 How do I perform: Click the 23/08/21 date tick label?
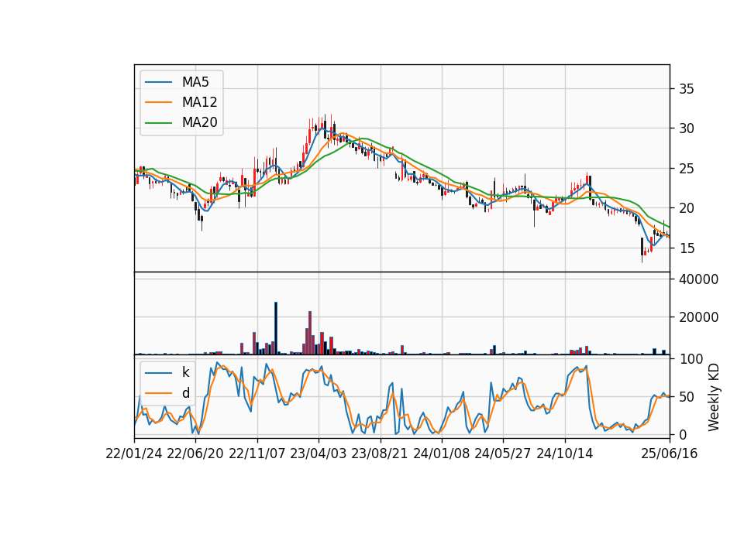click(380, 454)
